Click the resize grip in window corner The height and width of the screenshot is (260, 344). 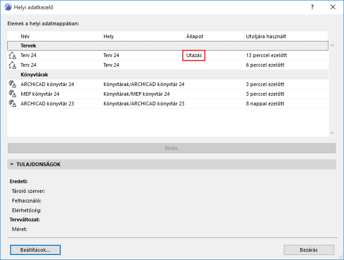click(340, 256)
